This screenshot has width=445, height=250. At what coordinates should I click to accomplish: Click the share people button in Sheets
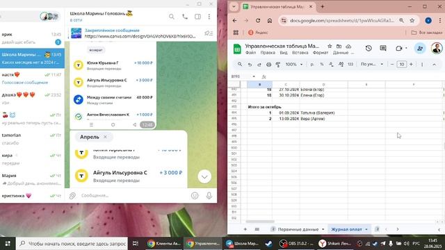tap(420, 48)
